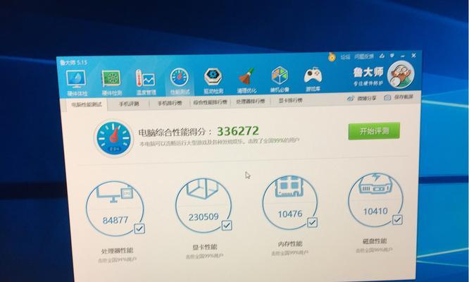469x282 pixels.
Task: Click the disk score 10410
Action: click(375, 211)
